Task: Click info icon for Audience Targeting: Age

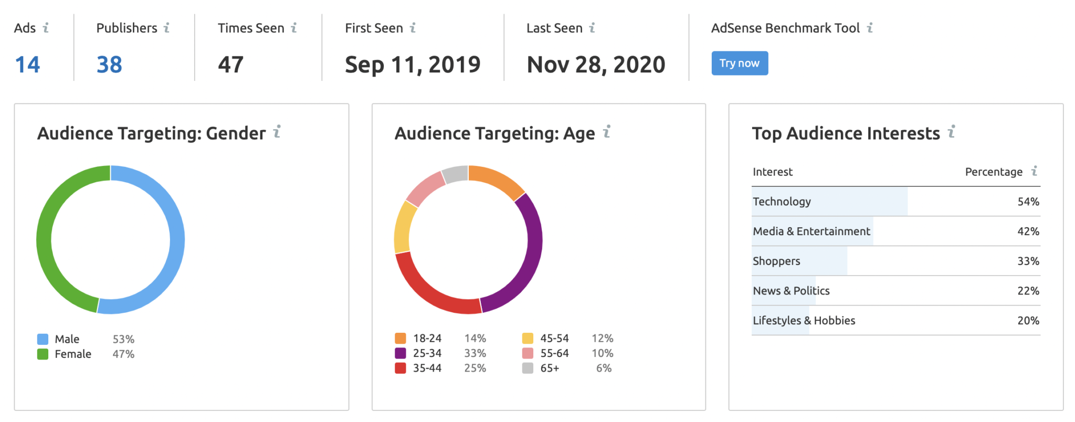Action: 607,131
